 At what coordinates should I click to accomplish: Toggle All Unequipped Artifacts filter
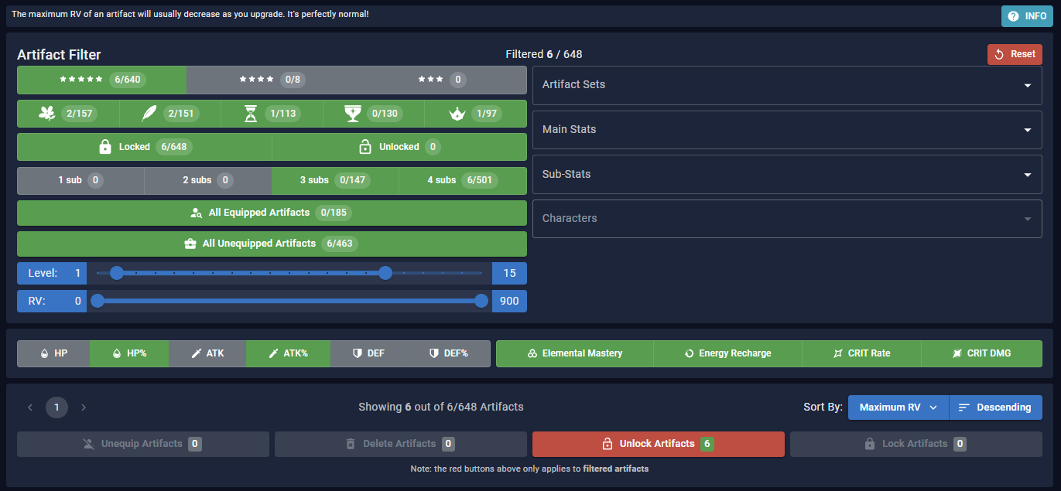[272, 244]
